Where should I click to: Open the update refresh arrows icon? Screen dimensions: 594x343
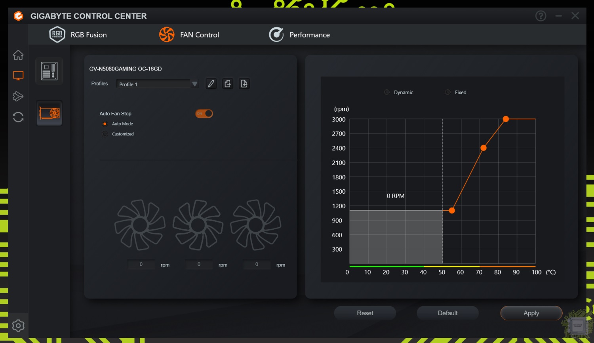(x=18, y=117)
